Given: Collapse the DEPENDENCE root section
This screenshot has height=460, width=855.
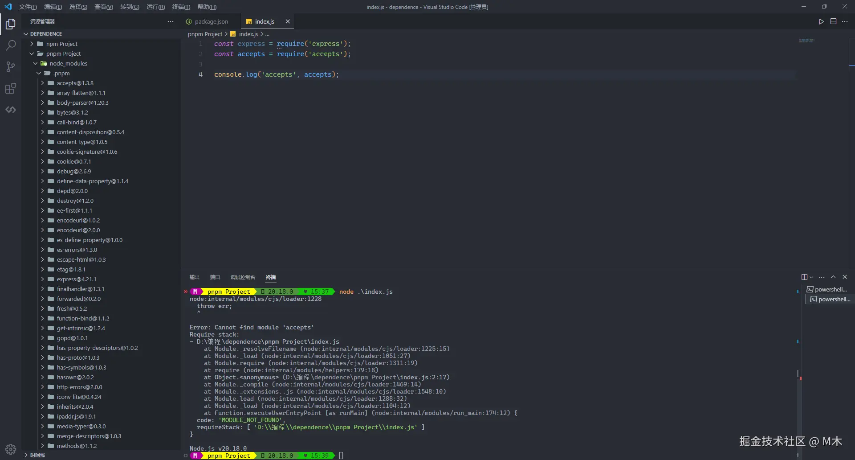Looking at the screenshot, I should click(26, 34).
